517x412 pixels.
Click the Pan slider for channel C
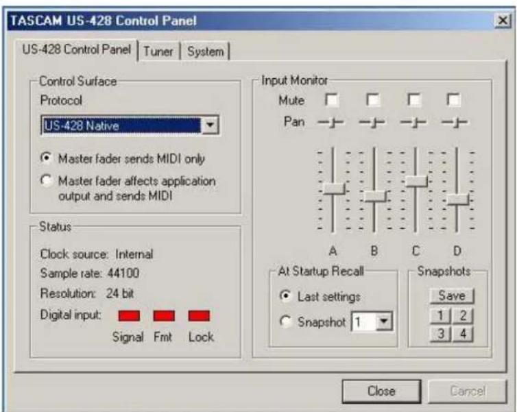(413, 122)
